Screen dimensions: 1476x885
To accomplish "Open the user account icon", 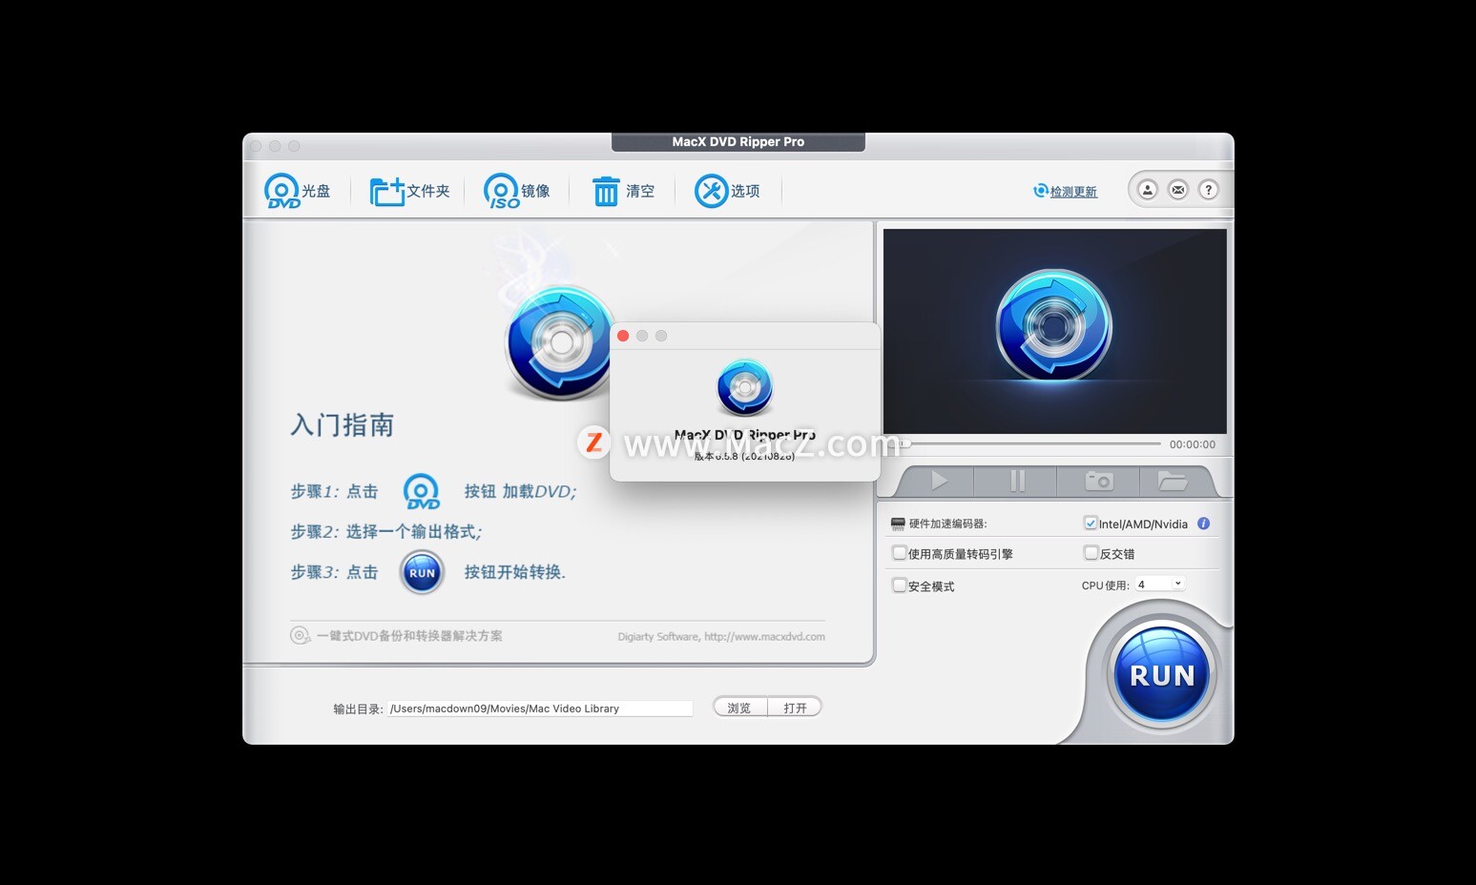I will (1148, 190).
